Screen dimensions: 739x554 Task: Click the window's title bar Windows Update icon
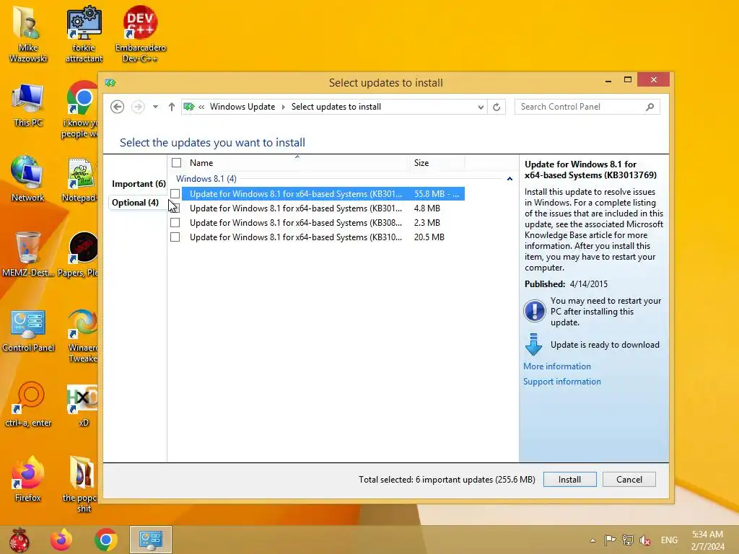point(110,83)
